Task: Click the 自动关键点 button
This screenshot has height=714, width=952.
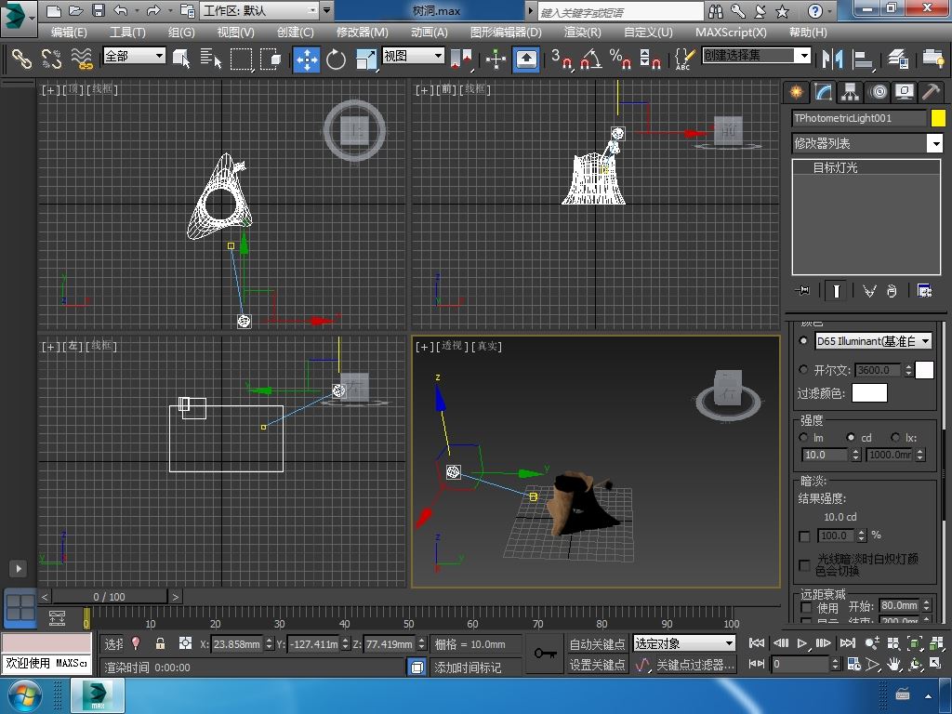Action: [x=597, y=643]
